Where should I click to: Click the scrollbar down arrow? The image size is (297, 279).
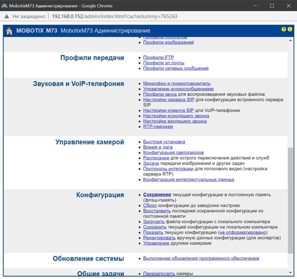point(290,273)
